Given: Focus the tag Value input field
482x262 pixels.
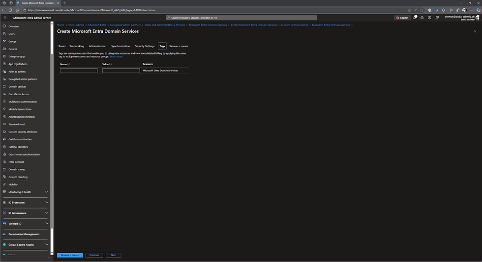Looking at the screenshot, I should point(121,71).
